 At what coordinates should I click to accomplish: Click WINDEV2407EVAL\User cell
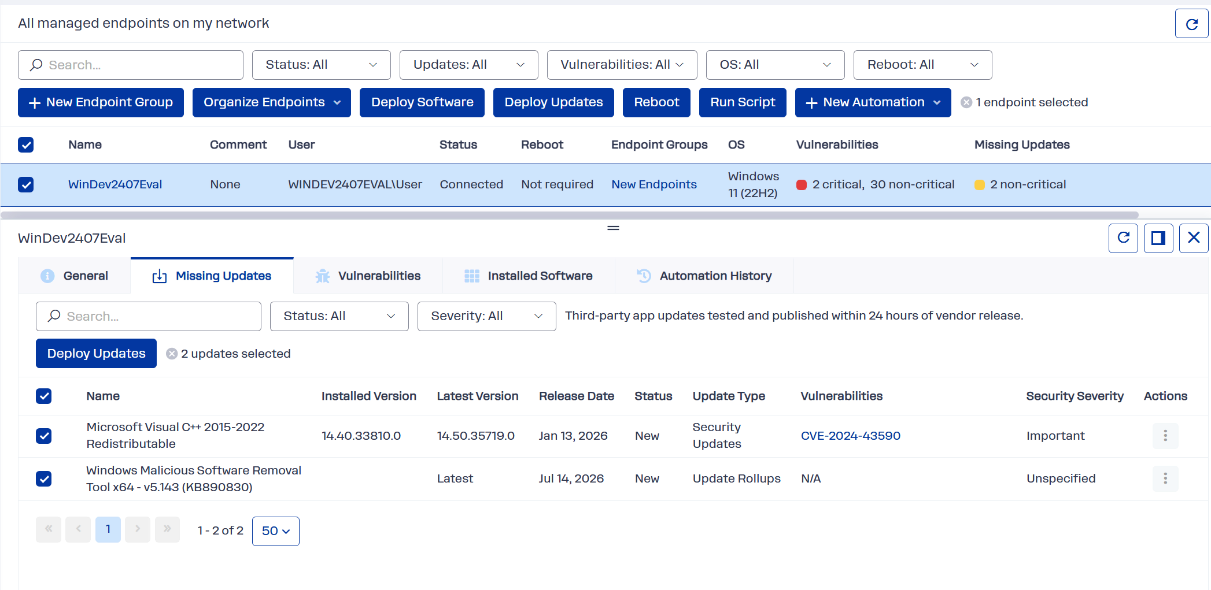(x=355, y=184)
